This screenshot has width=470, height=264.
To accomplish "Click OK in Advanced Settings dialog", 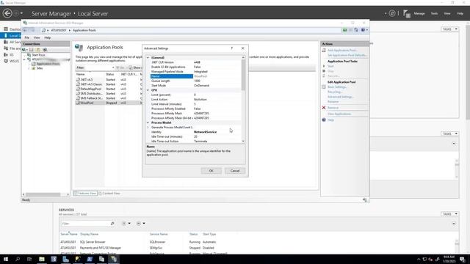I will (211, 171).
